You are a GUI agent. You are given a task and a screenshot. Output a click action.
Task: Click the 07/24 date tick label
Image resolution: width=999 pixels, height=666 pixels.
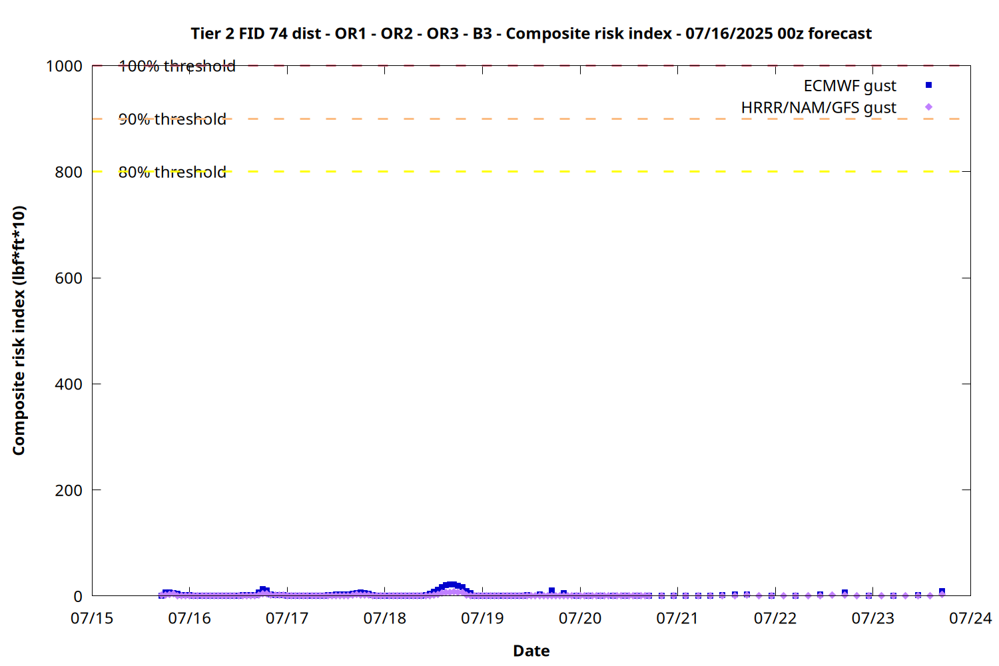pos(970,618)
